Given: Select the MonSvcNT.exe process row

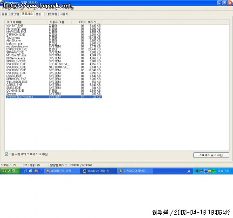Looking at the screenshot, I should [54, 55].
